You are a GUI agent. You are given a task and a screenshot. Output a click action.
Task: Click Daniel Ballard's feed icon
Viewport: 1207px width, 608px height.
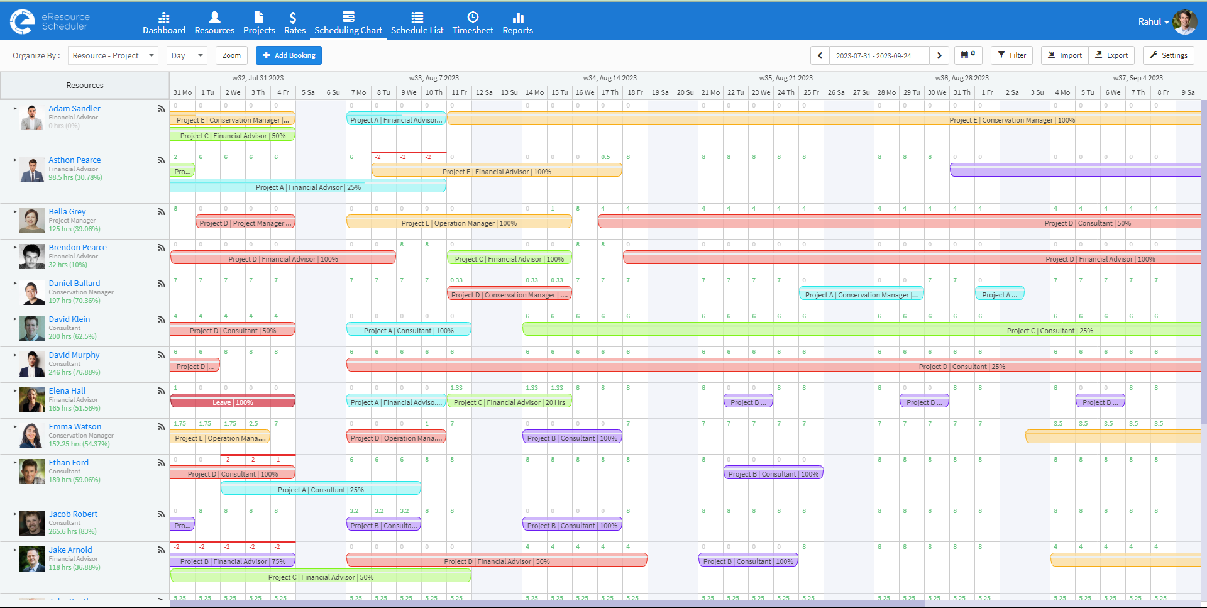(161, 284)
